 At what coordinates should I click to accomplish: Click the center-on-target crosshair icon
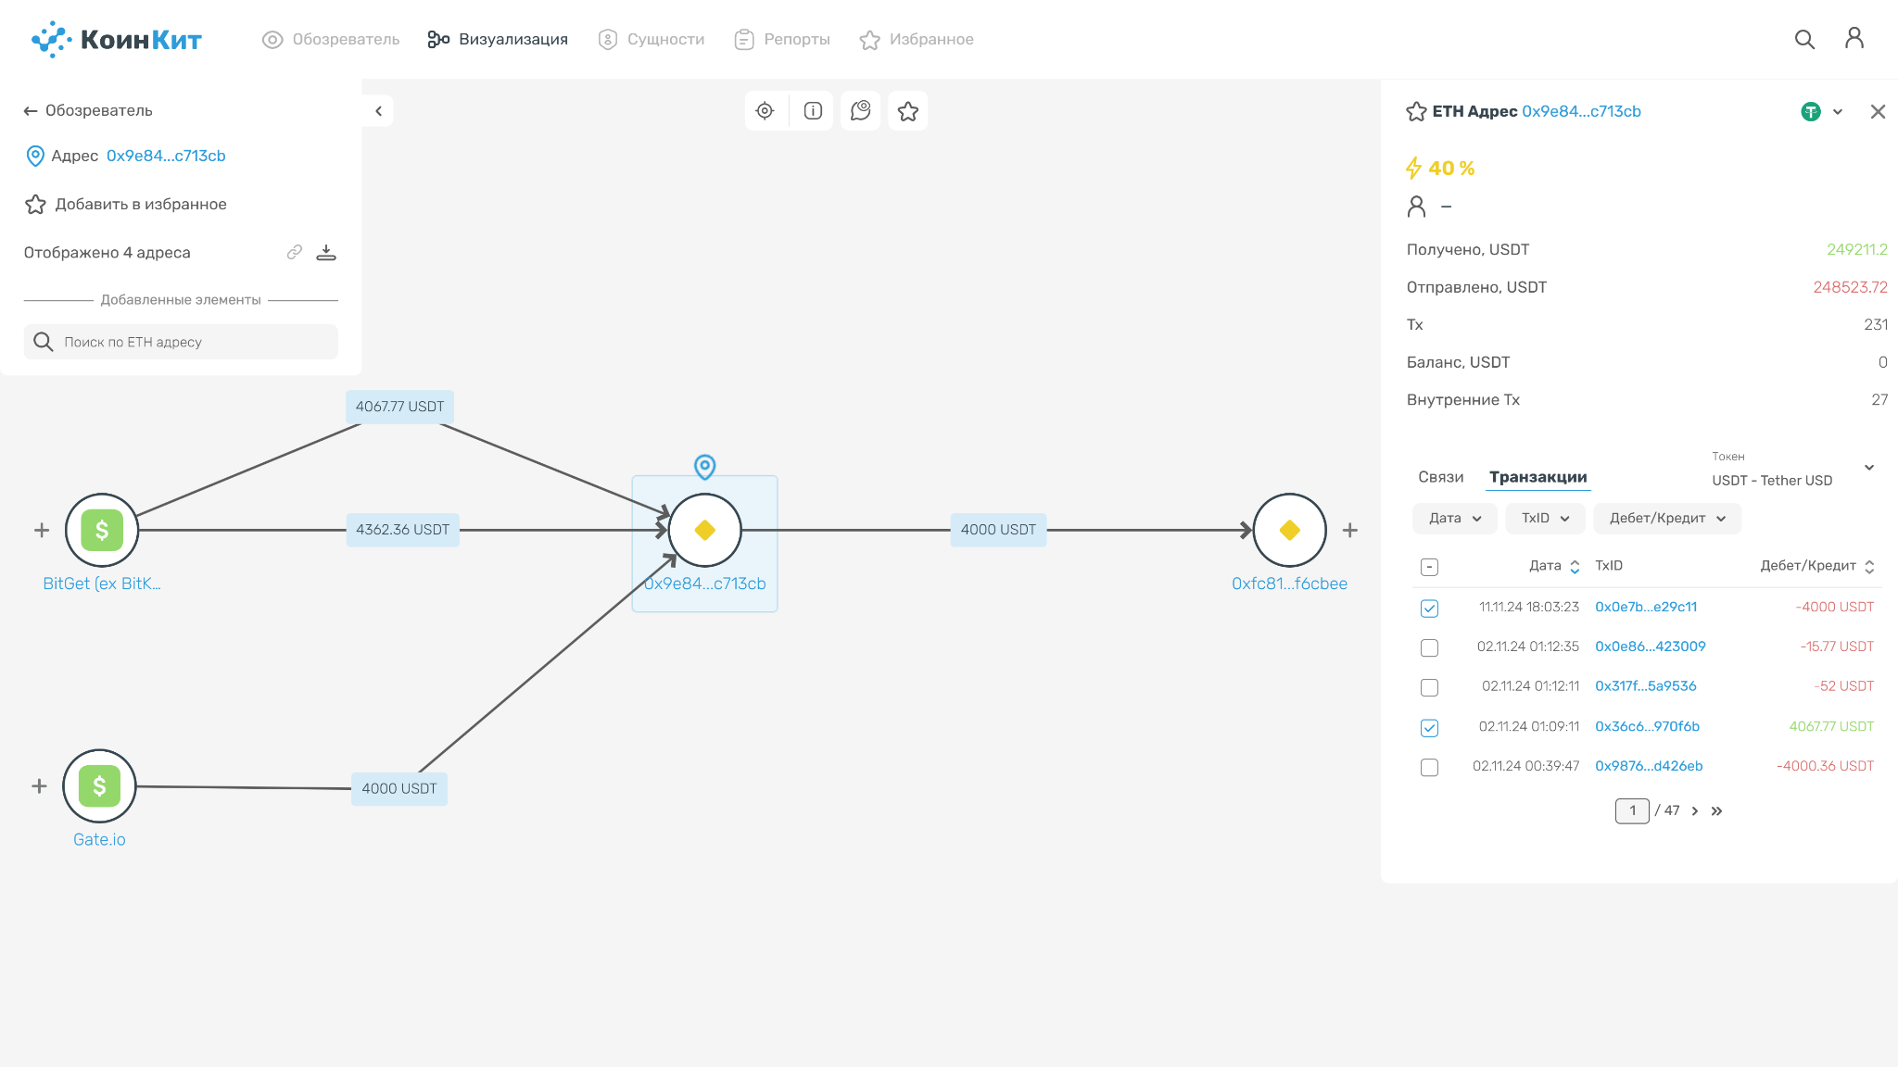[765, 111]
